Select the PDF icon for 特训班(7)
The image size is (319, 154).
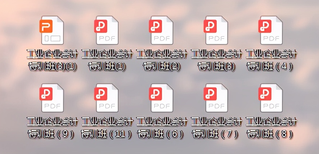click(216, 98)
